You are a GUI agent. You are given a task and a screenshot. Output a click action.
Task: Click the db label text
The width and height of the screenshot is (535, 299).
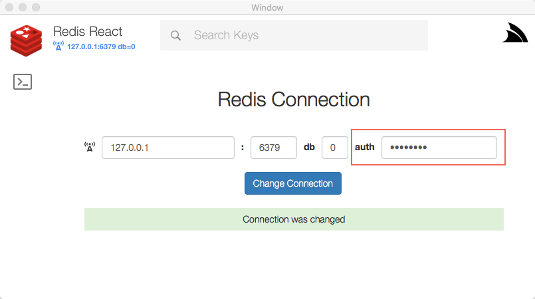click(x=309, y=147)
